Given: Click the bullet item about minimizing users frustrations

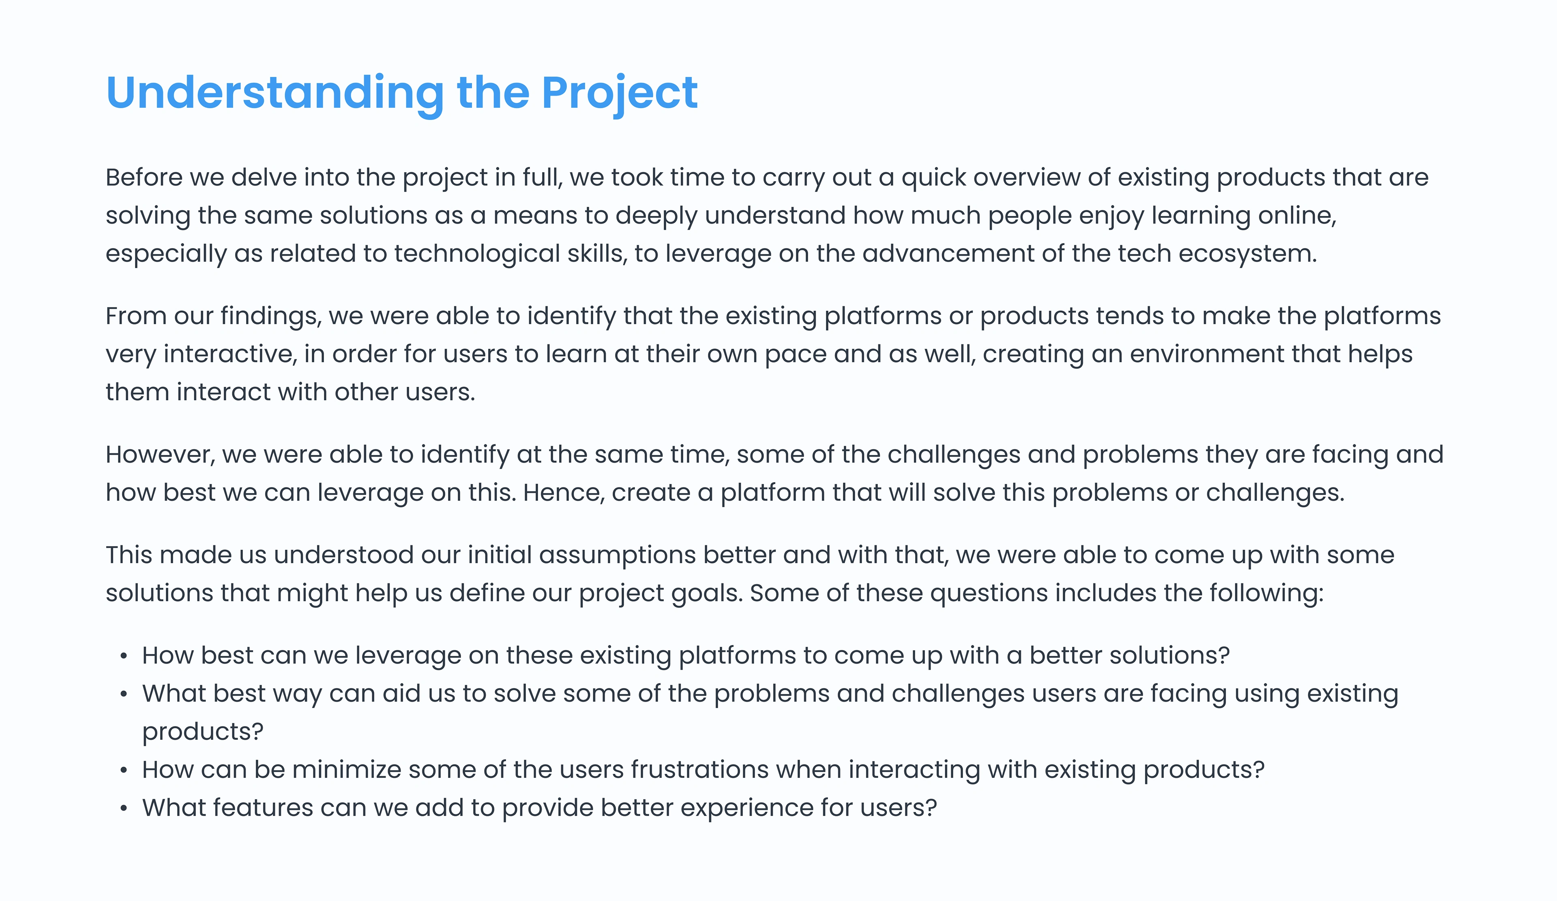Looking at the screenshot, I should [703, 770].
